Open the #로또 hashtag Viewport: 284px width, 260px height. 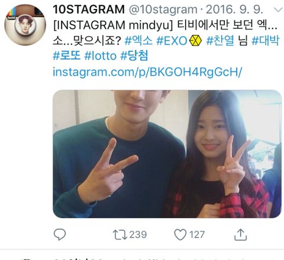67,56
